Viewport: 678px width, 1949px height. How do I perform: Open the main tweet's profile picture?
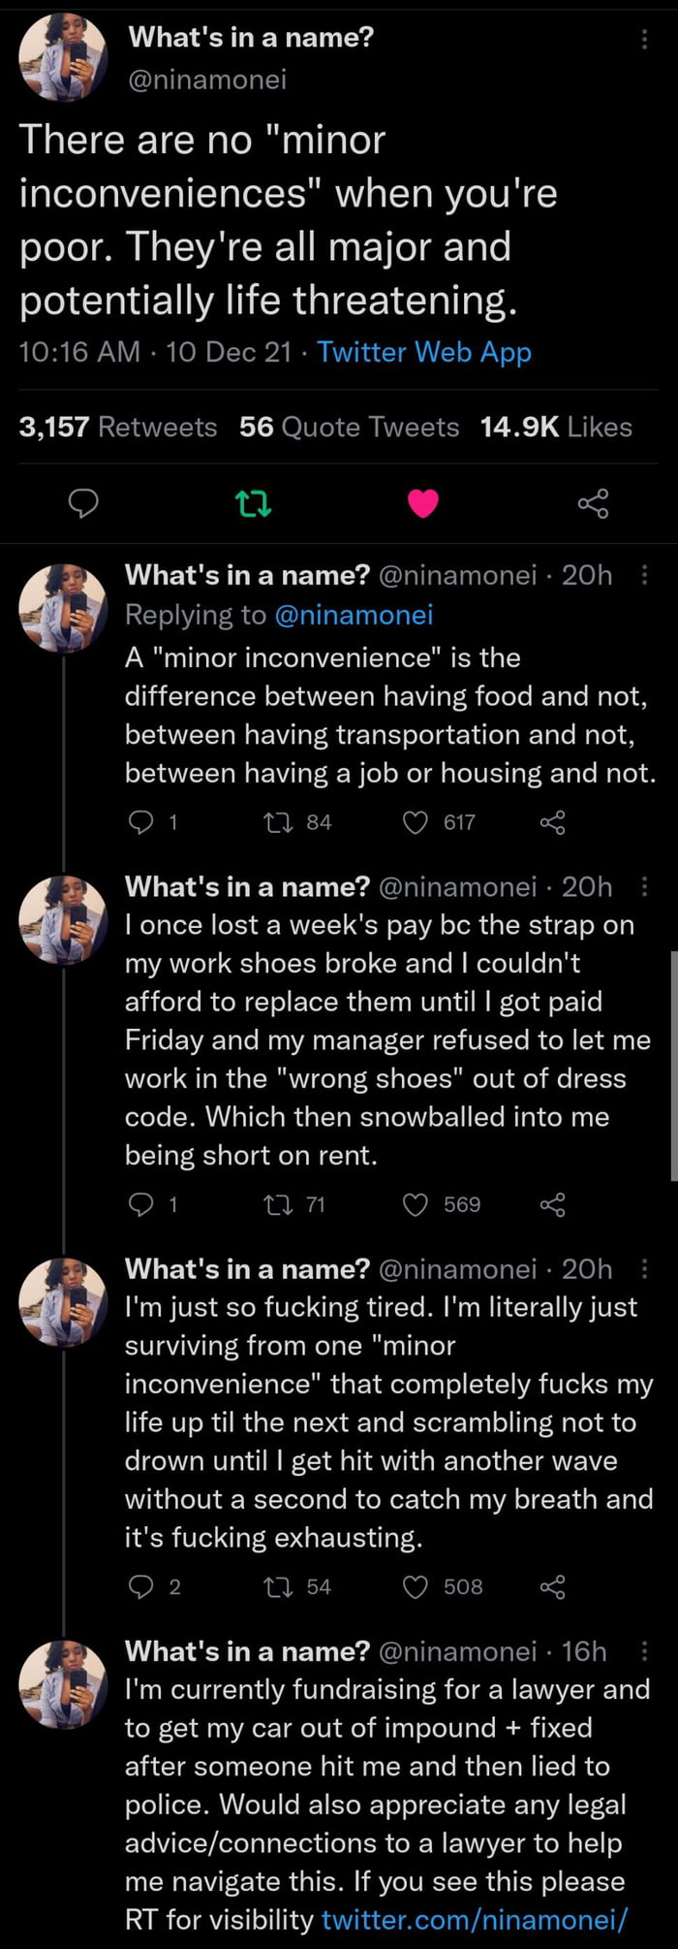tap(64, 58)
